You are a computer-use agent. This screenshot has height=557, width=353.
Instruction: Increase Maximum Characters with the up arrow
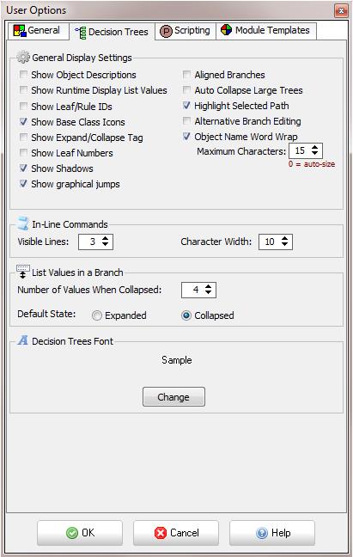[x=314, y=148]
